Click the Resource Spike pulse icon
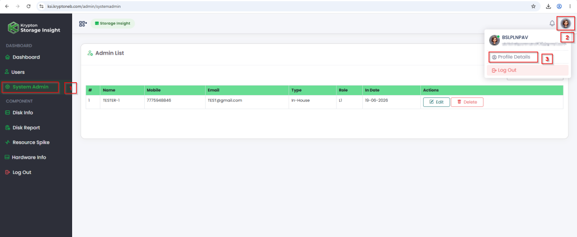Screen dimensions: 577x237 point(8,142)
